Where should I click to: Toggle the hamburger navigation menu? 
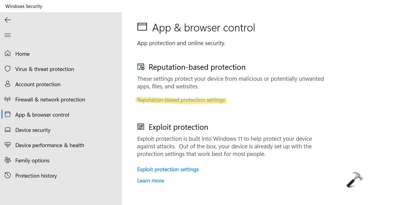(8, 35)
